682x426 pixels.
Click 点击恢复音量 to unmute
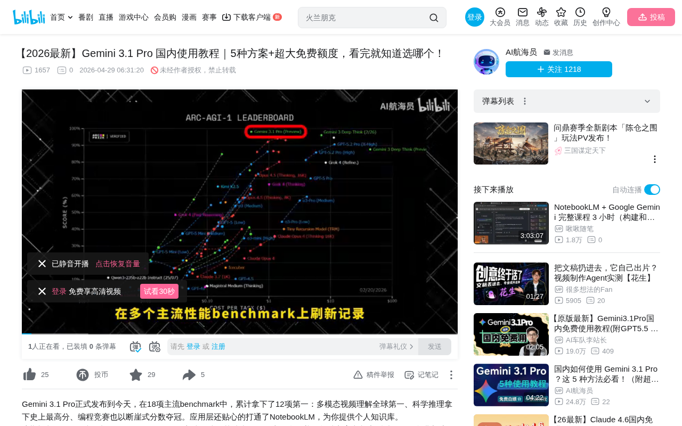118,264
